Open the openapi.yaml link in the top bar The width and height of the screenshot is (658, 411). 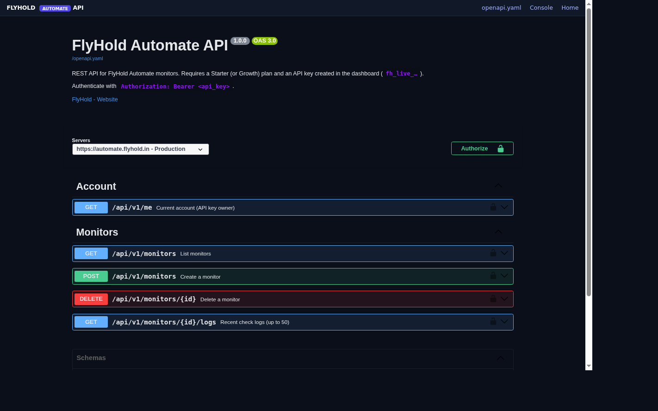pyautogui.click(x=502, y=8)
